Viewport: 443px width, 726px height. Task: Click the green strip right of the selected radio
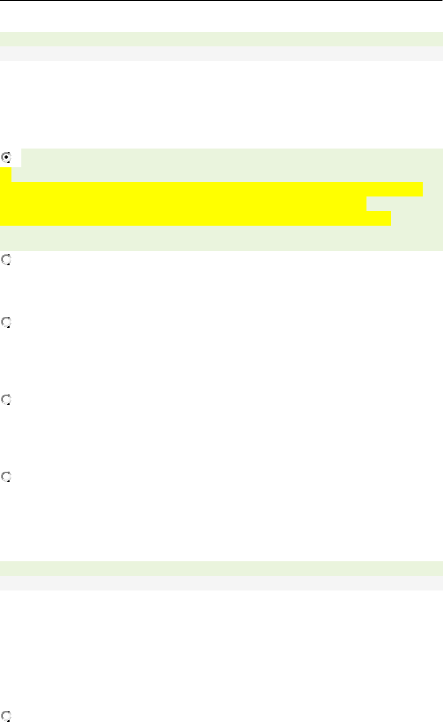coord(232,158)
